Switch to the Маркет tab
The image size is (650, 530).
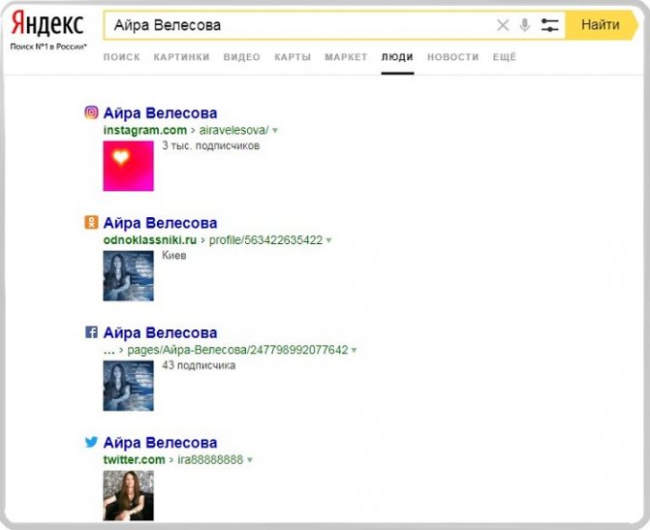point(346,57)
